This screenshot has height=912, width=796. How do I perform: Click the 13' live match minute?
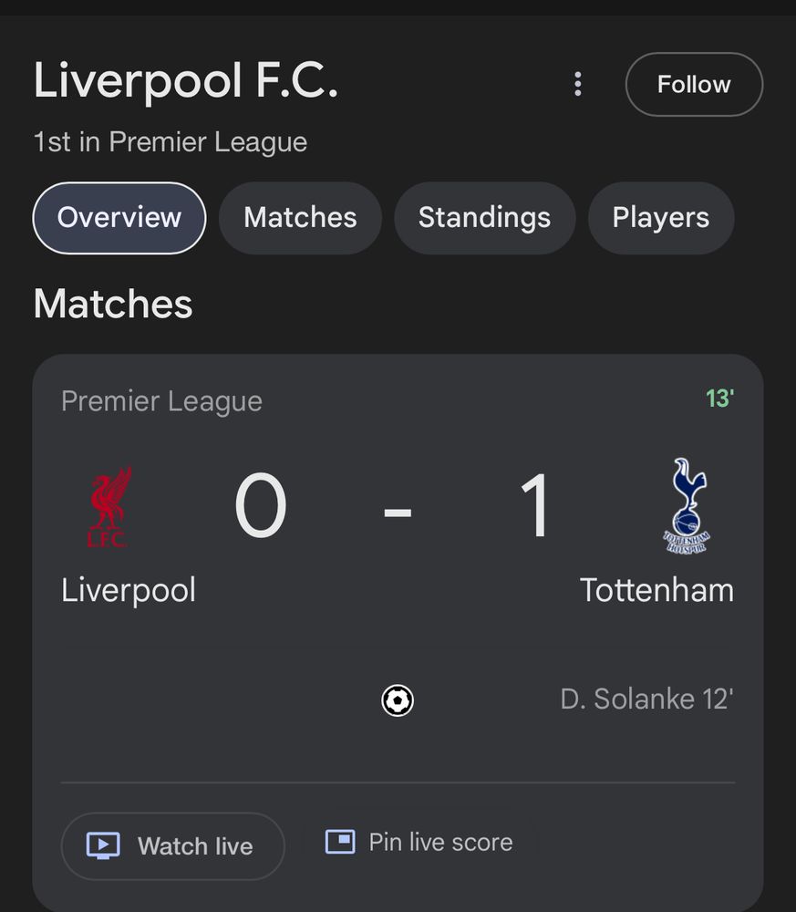click(x=719, y=399)
